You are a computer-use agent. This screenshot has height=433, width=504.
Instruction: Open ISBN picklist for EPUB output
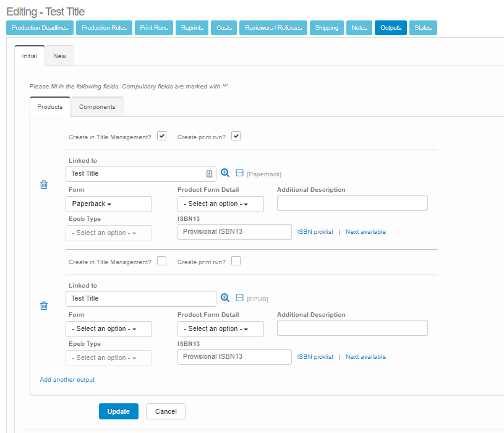click(315, 357)
